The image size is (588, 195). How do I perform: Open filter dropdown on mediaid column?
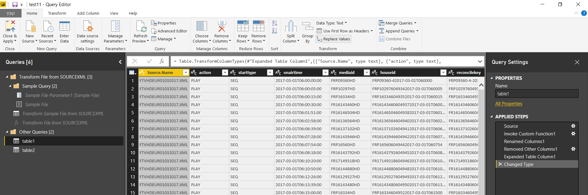point(367,72)
